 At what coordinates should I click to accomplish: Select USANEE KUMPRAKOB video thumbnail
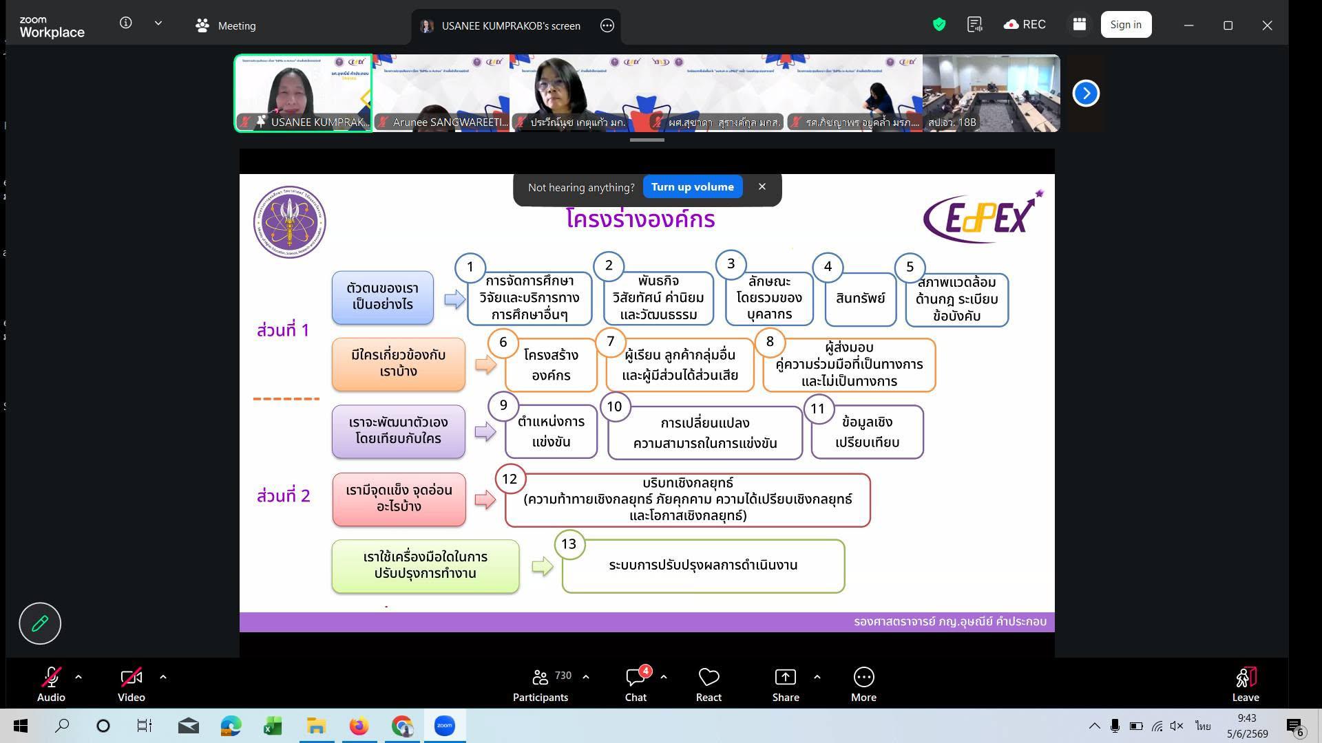[x=303, y=93]
